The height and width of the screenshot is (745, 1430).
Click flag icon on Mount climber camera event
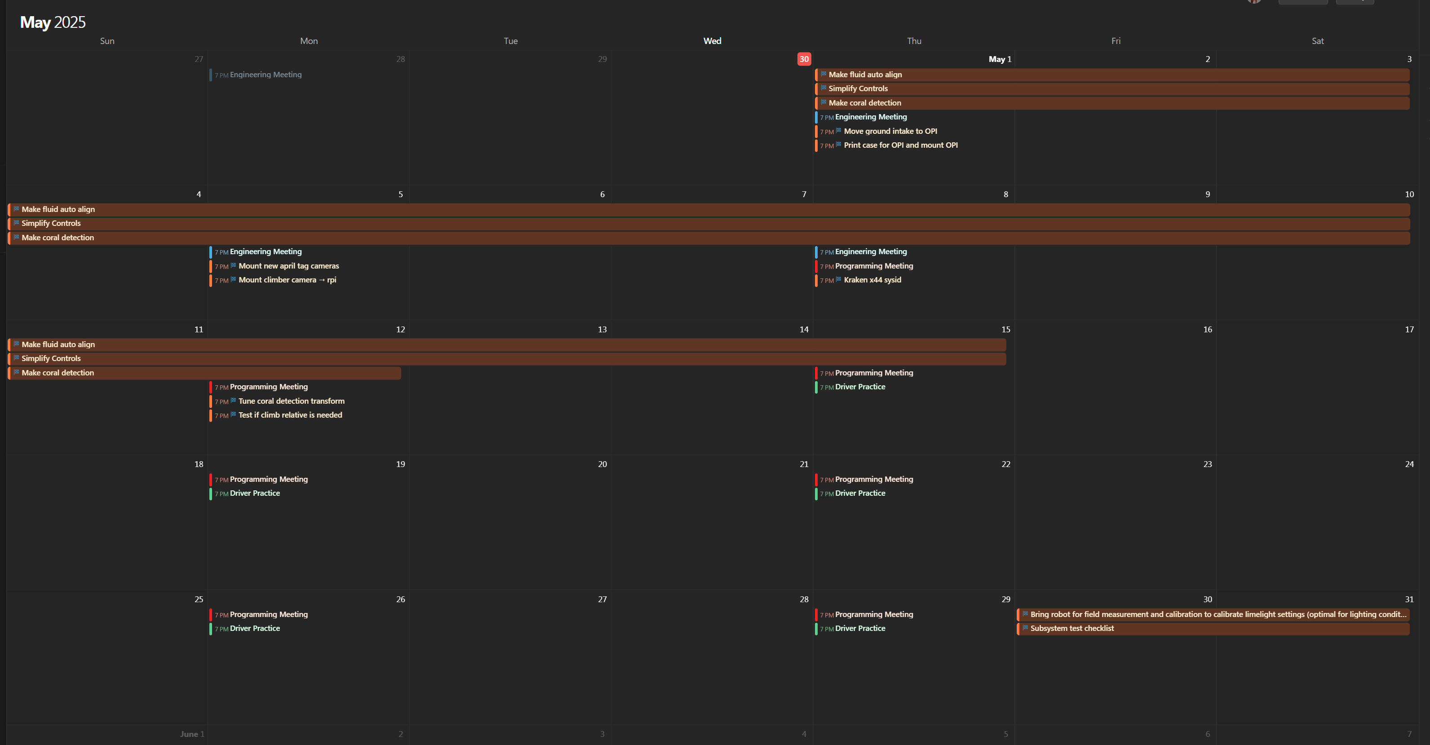click(x=233, y=279)
